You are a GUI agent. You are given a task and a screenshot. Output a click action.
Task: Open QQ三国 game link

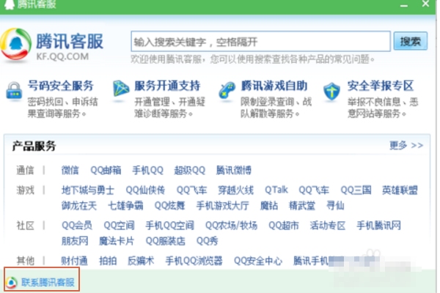tap(356, 190)
